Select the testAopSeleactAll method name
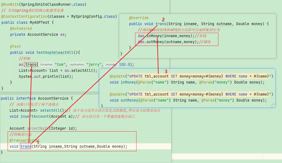 (x=55, y=52)
